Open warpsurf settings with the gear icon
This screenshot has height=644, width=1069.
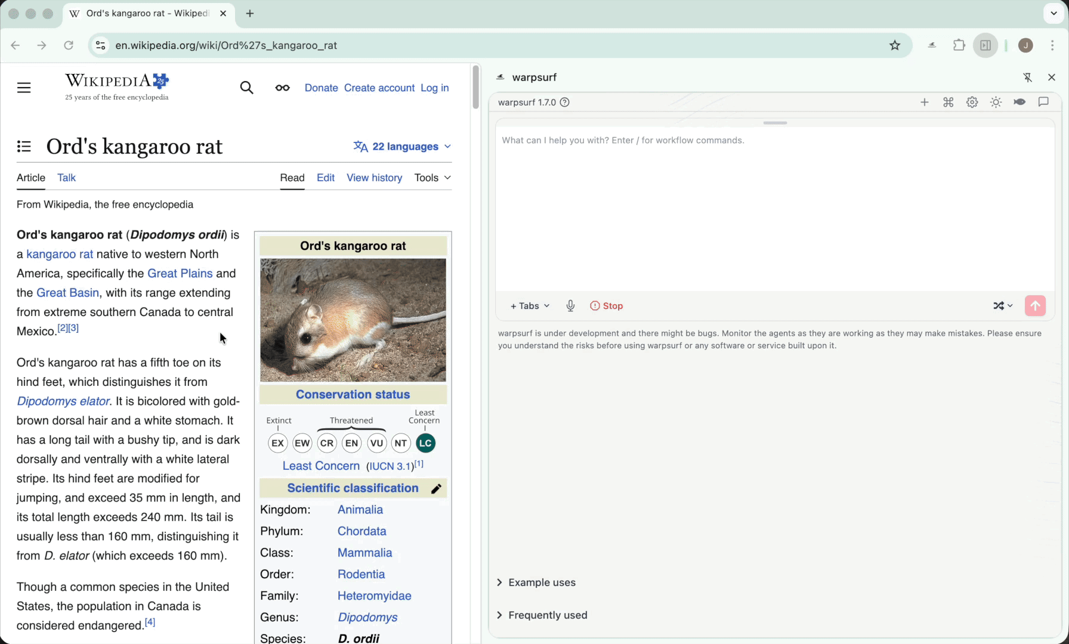[972, 102]
